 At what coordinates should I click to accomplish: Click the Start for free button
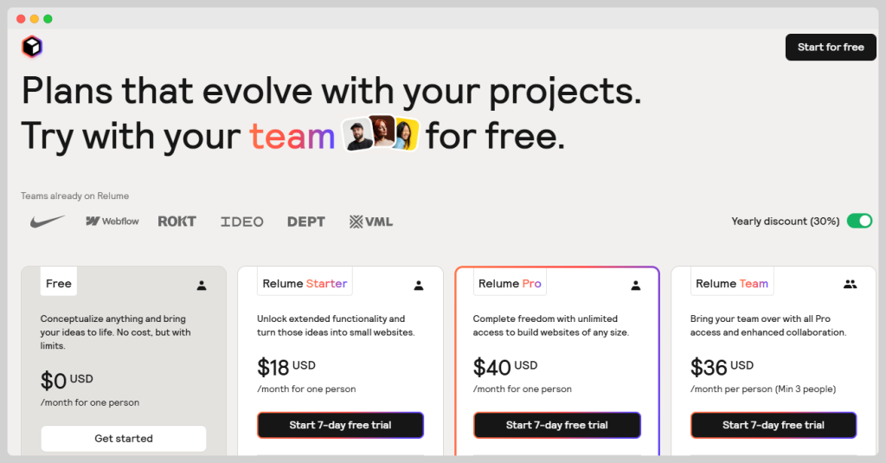point(831,47)
